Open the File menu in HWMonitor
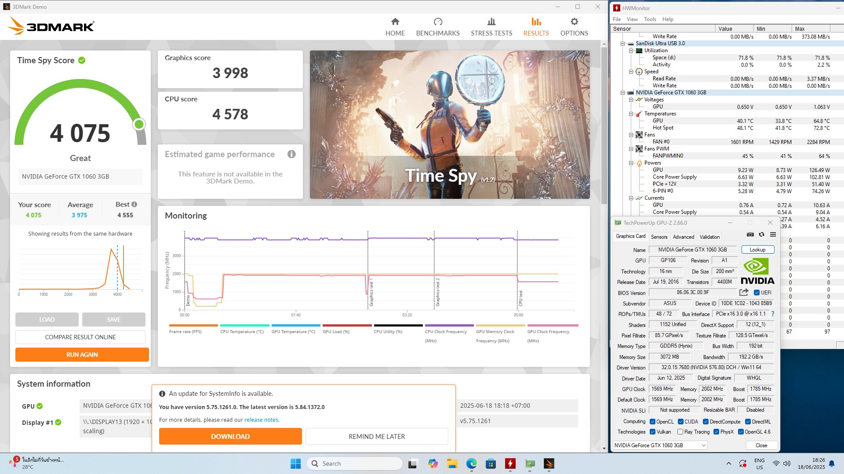 click(617, 19)
